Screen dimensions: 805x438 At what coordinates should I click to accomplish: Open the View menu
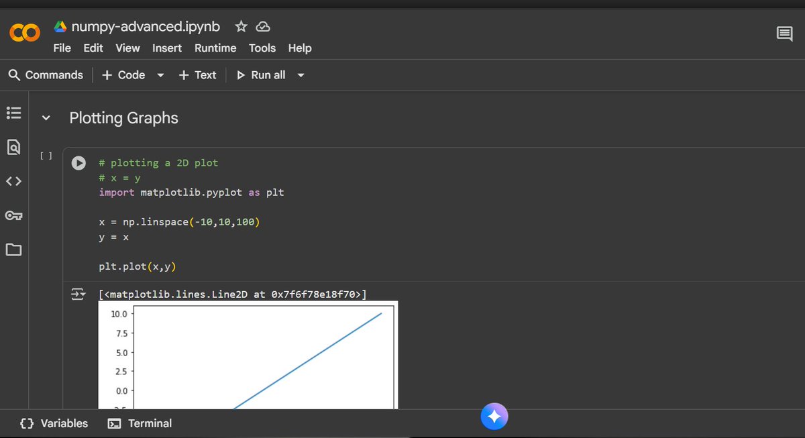[127, 48]
